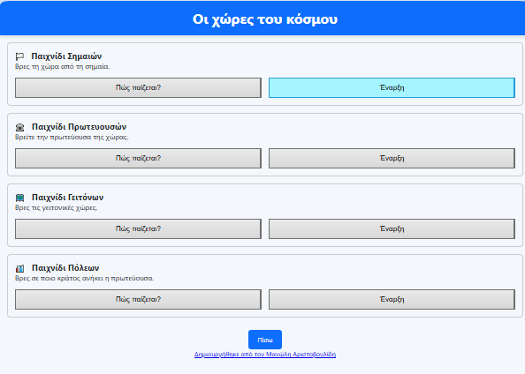Start the capitals game with Έναρξη
525x374 pixels.
coord(392,159)
